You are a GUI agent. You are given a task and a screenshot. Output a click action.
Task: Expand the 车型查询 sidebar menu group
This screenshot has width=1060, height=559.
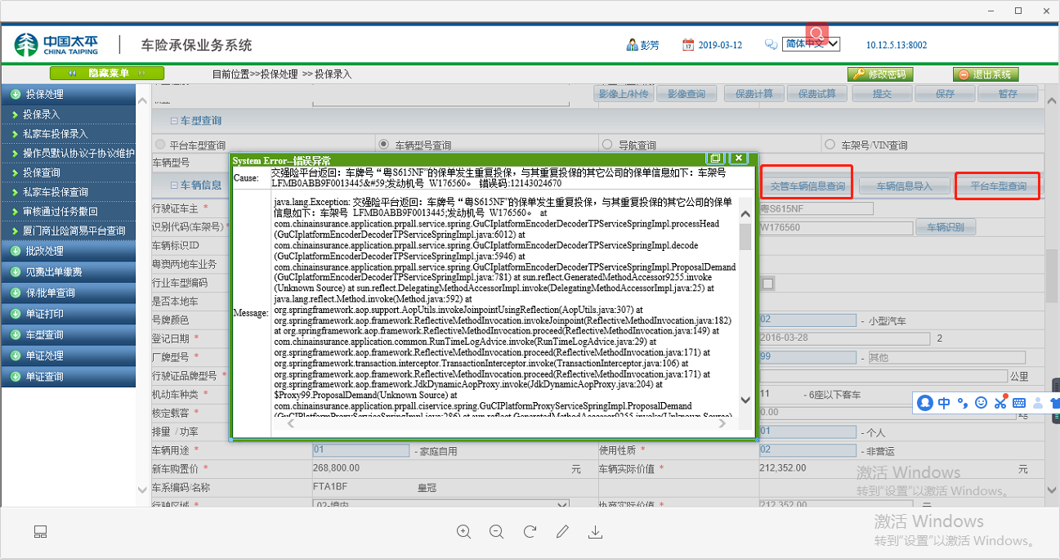pyautogui.click(x=68, y=335)
